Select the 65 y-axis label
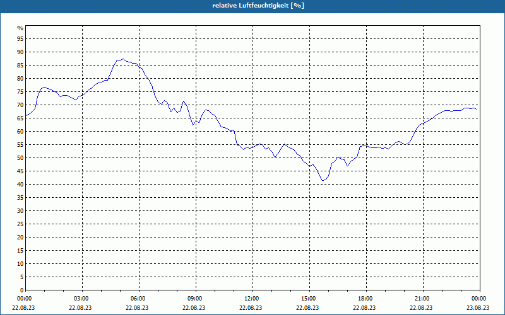The image size is (505, 315). pos(20,118)
